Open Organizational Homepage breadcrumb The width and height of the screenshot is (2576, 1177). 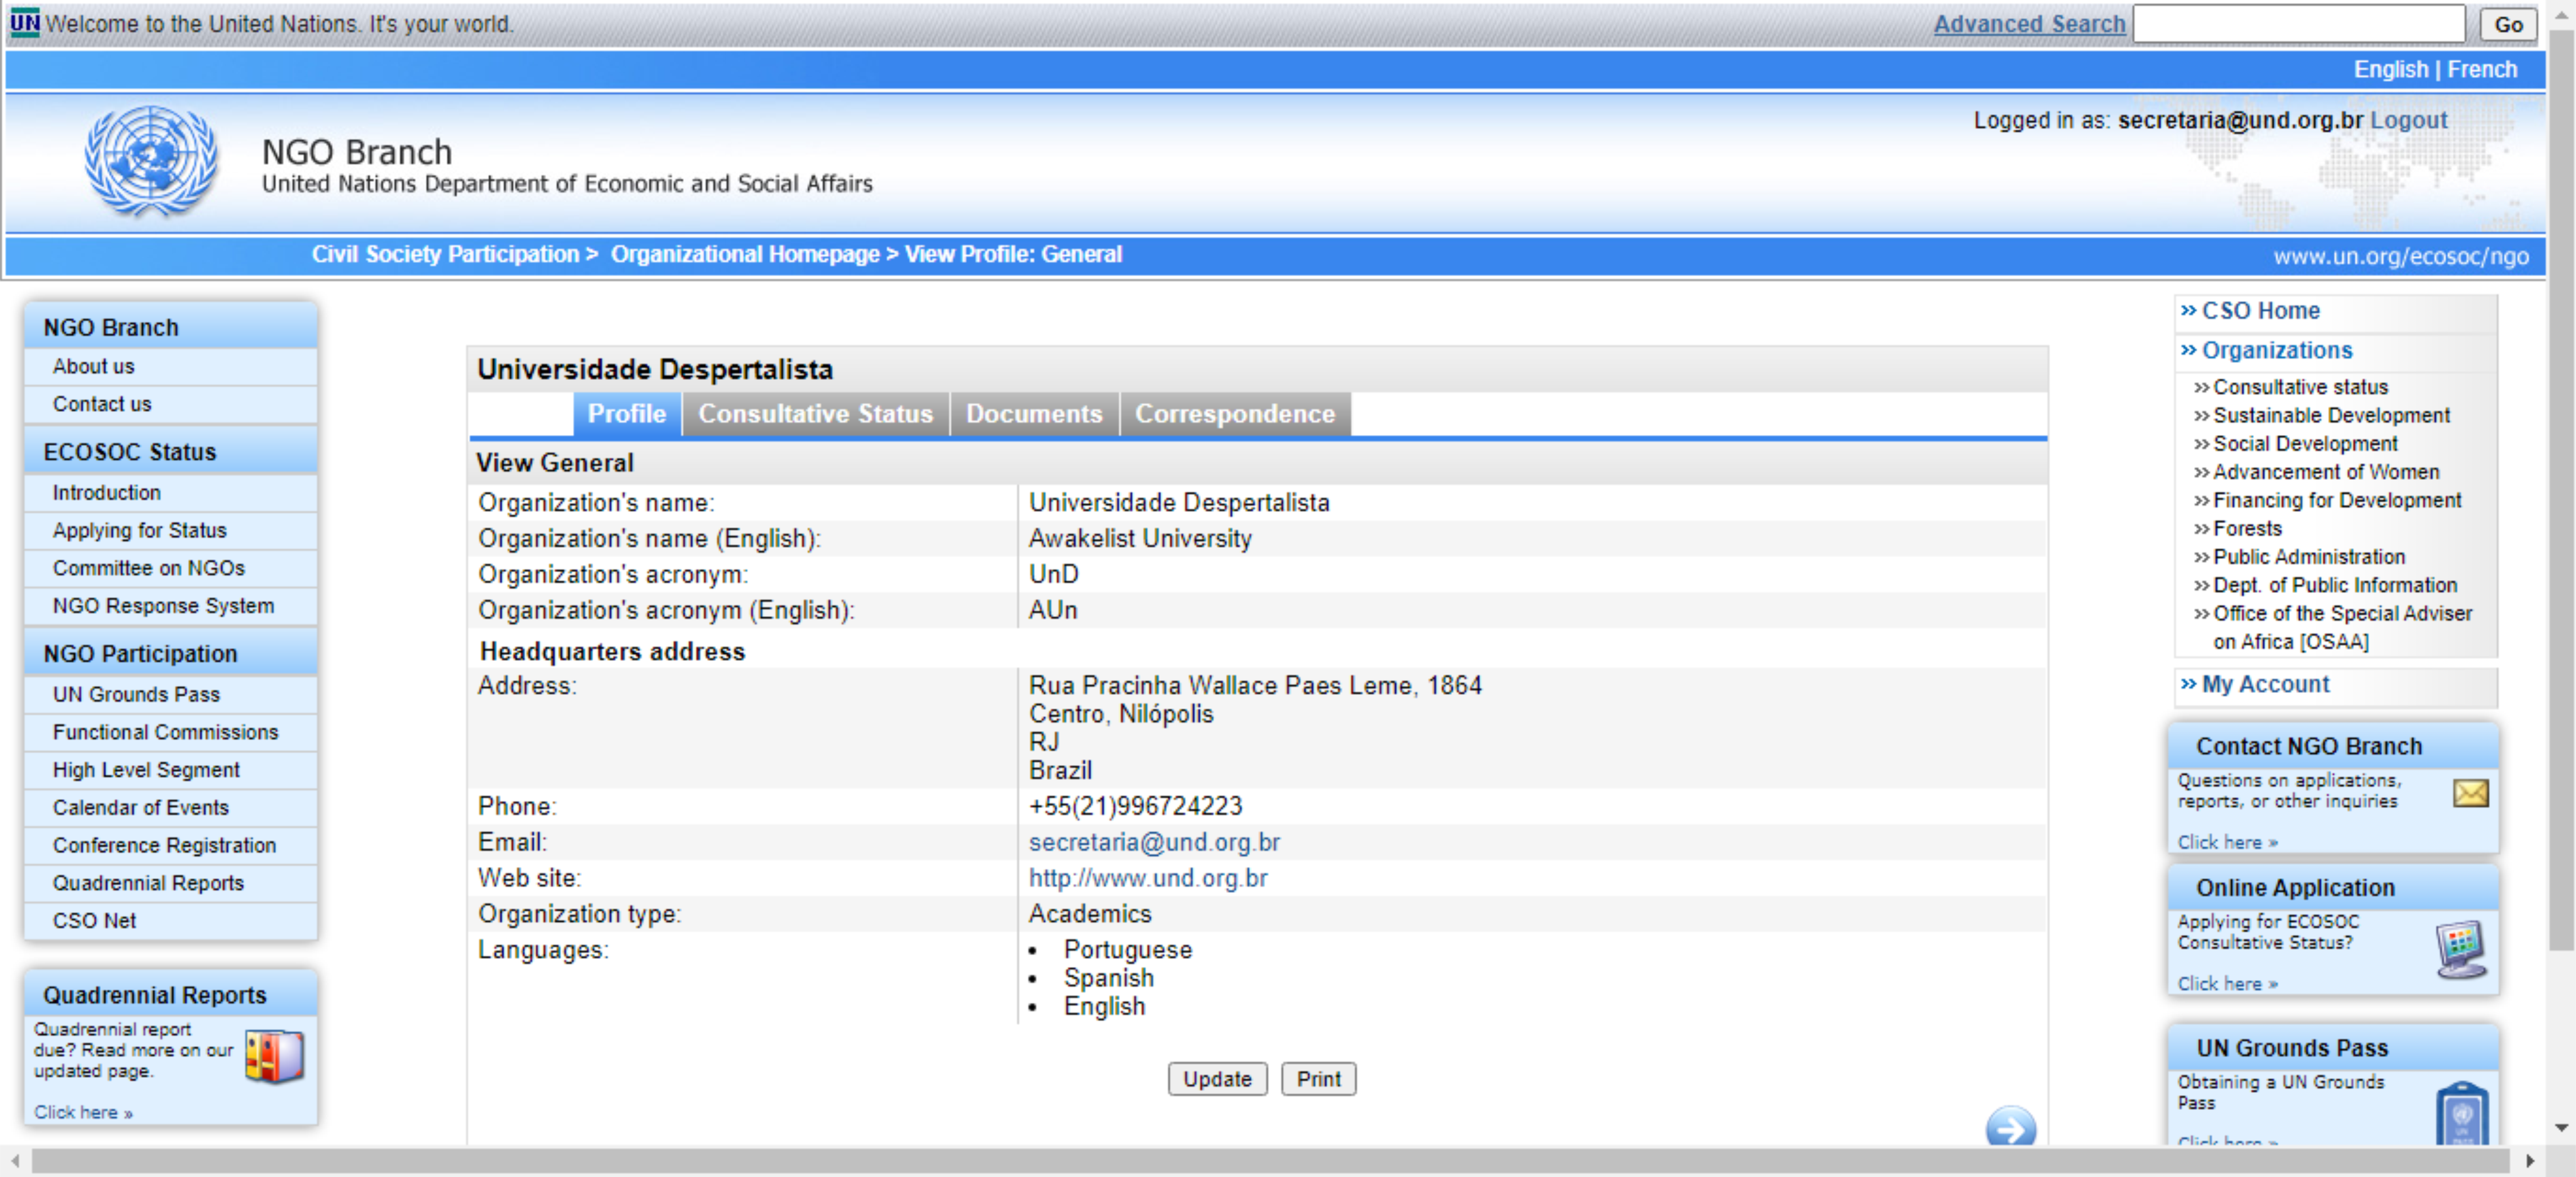[745, 254]
